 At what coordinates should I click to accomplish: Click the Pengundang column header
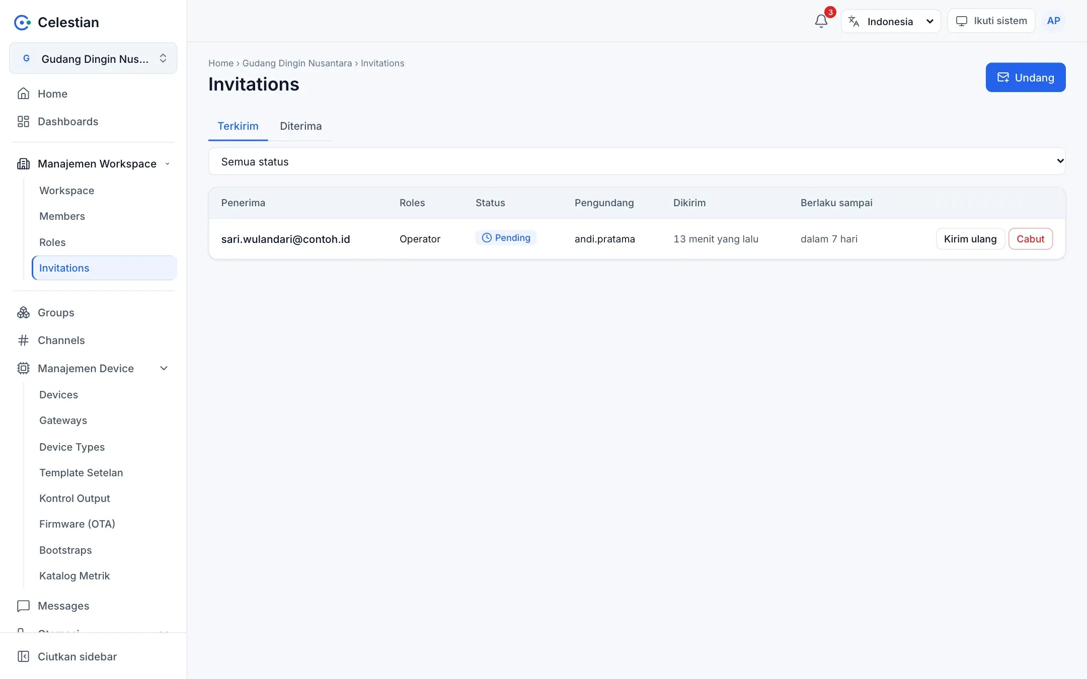point(604,203)
